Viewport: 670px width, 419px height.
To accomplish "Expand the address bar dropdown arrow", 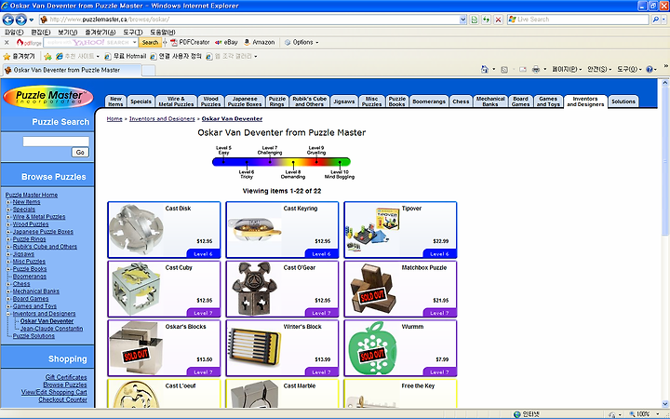I will click(x=462, y=20).
